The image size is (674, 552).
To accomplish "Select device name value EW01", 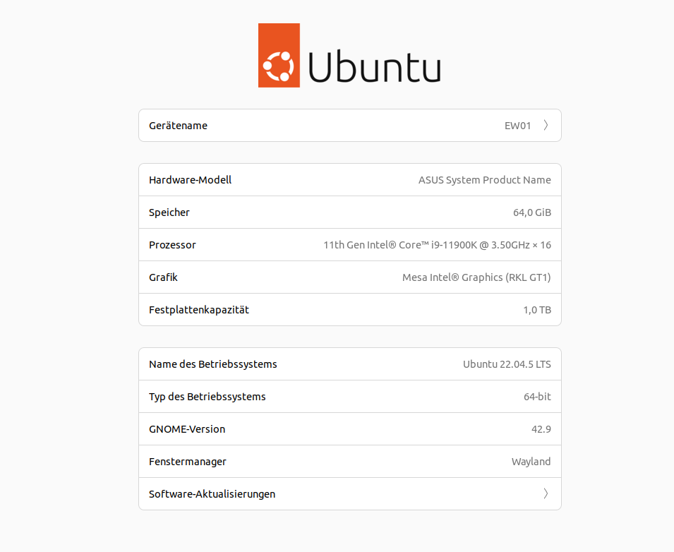I will click(x=517, y=126).
